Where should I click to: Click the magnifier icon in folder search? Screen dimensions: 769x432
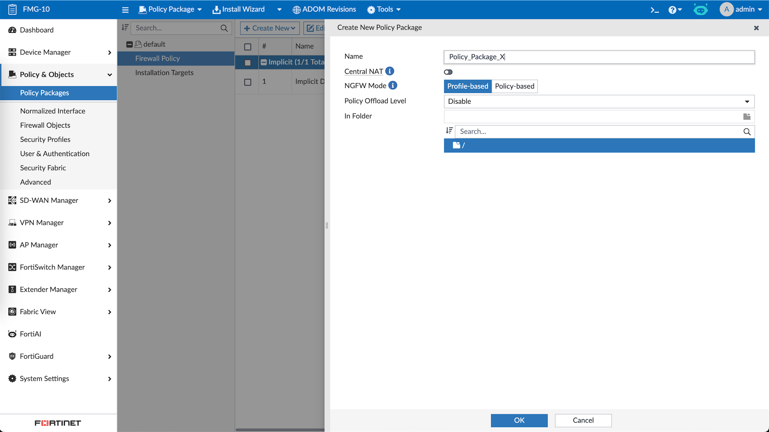click(747, 132)
